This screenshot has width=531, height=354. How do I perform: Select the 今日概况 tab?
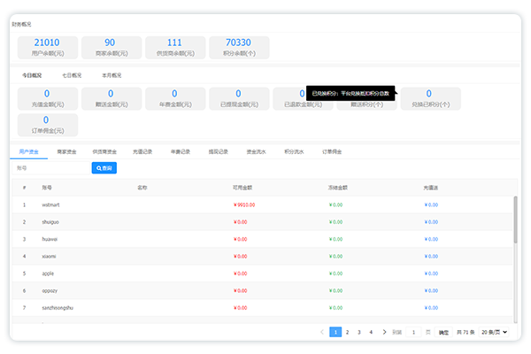[x=32, y=75]
